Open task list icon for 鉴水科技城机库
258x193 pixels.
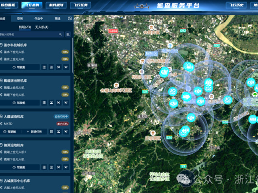(x=44, y=67)
